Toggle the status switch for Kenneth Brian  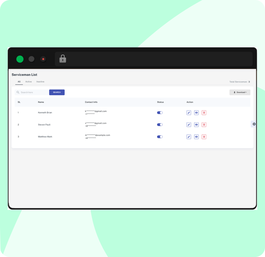pyautogui.click(x=160, y=113)
